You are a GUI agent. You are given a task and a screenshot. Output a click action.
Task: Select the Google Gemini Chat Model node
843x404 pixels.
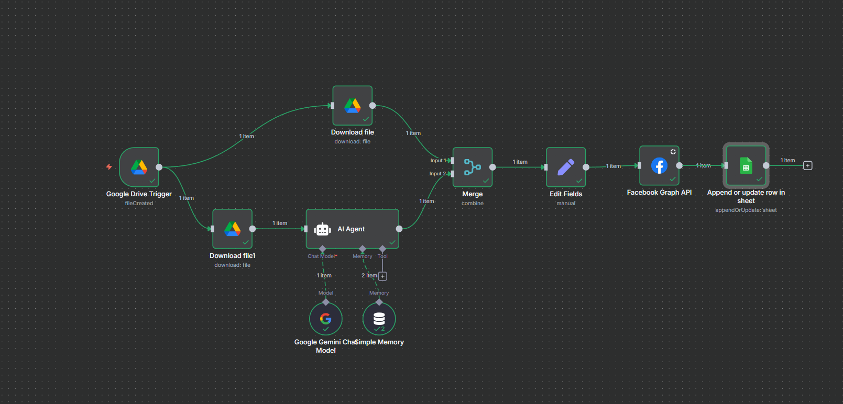(x=325, y=319)
